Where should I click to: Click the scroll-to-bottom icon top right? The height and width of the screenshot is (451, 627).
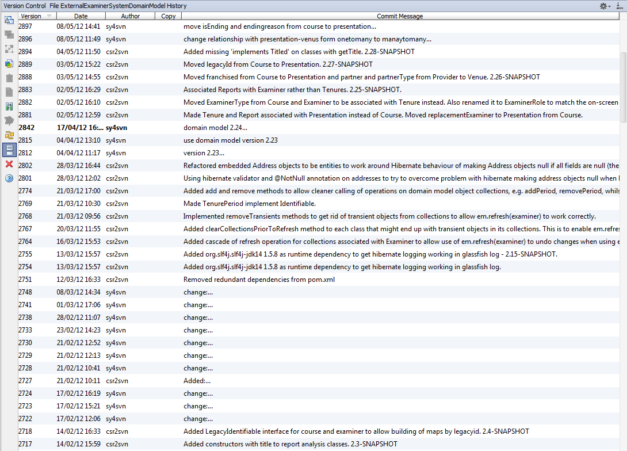pyautogui.click(x=620, y=6)
